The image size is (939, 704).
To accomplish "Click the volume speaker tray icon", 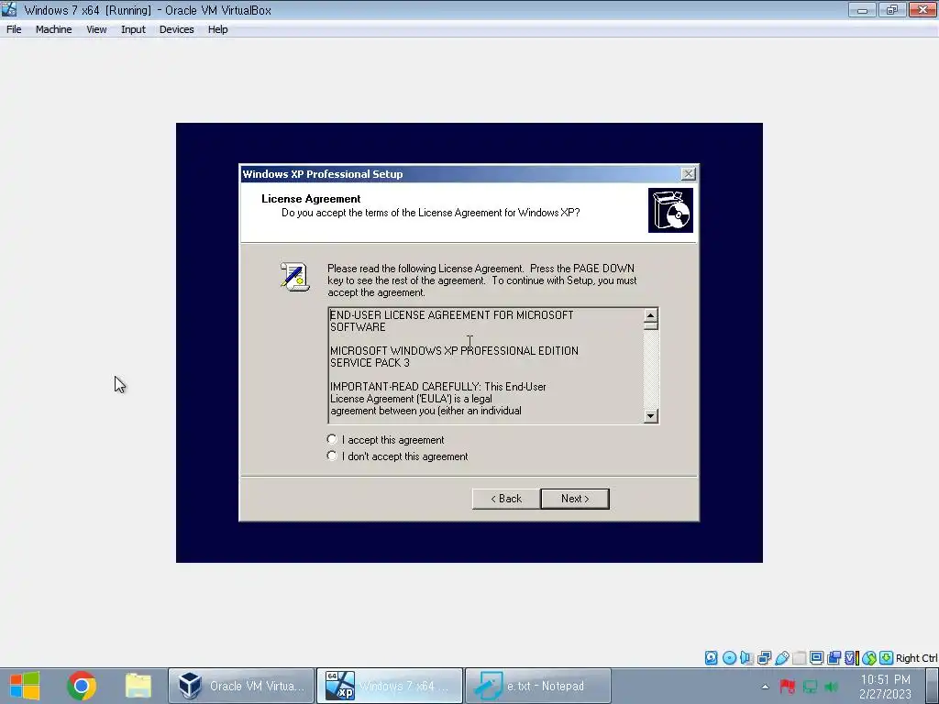I will click(x=831, y=686).
